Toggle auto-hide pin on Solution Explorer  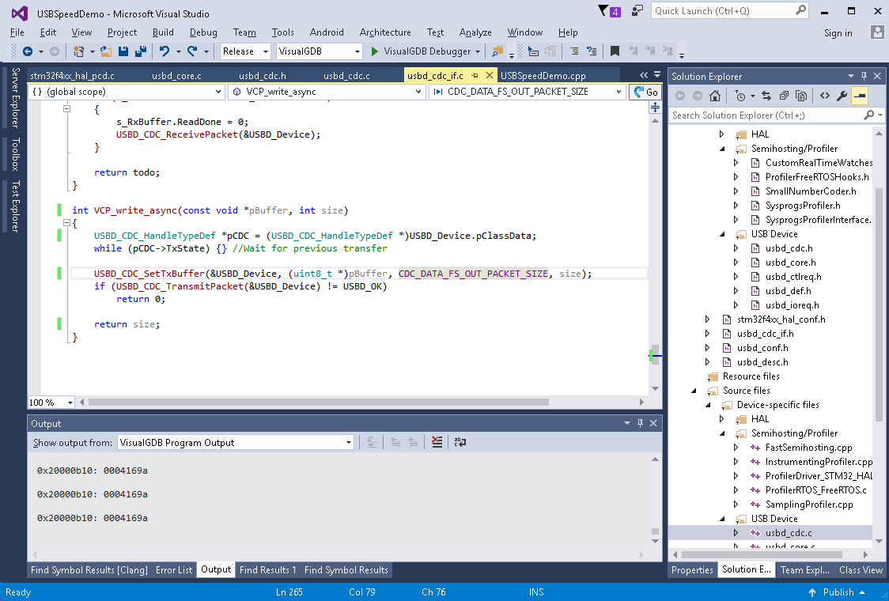click(x=864, y=76)
